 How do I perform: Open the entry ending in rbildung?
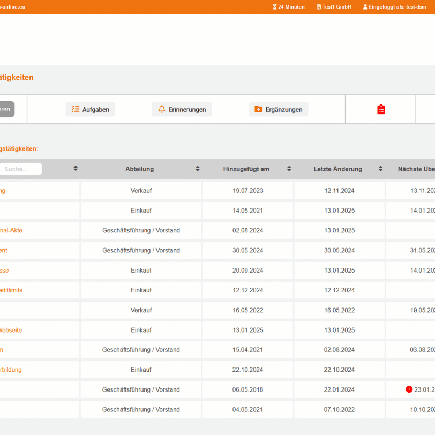click(11, 370)
